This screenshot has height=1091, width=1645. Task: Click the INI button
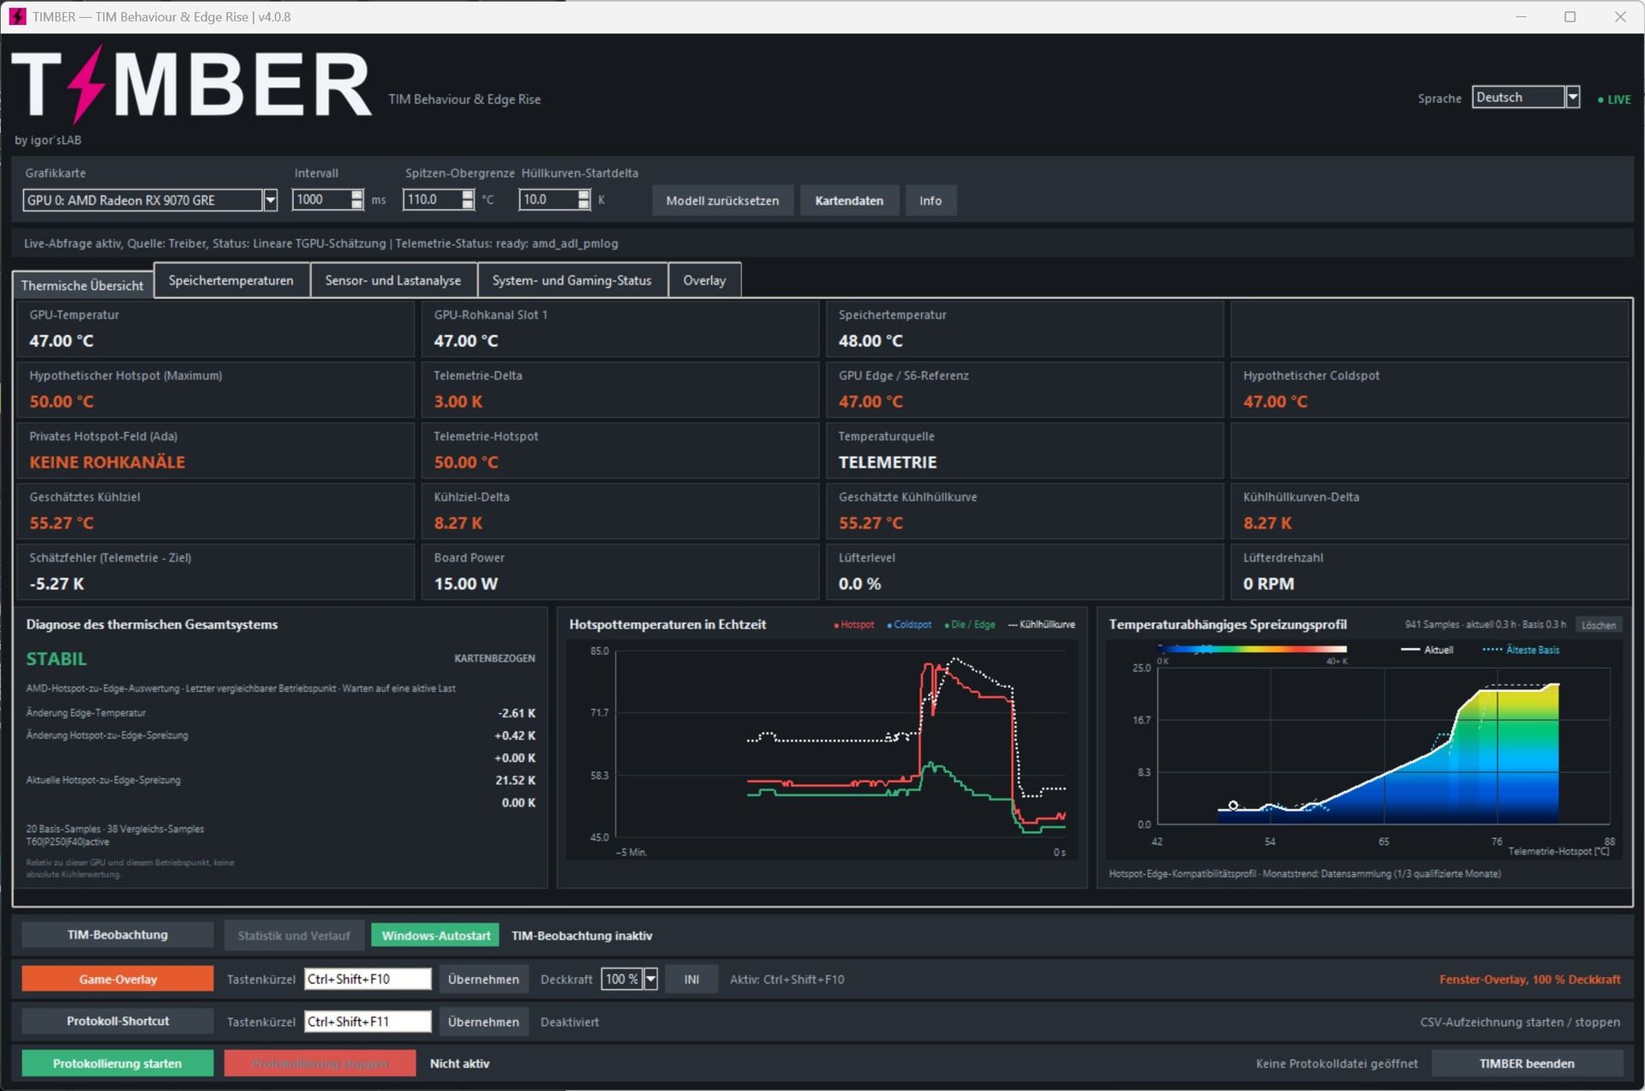point(691,979)
